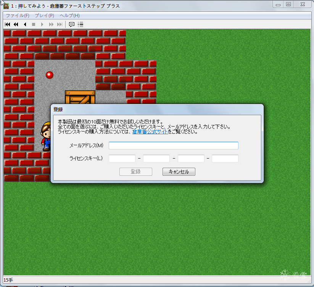This screenshot has width=314, height=287.
Task: Step forward one move with the right arrow
Action: pyautogui.click(x=42, y=24)
